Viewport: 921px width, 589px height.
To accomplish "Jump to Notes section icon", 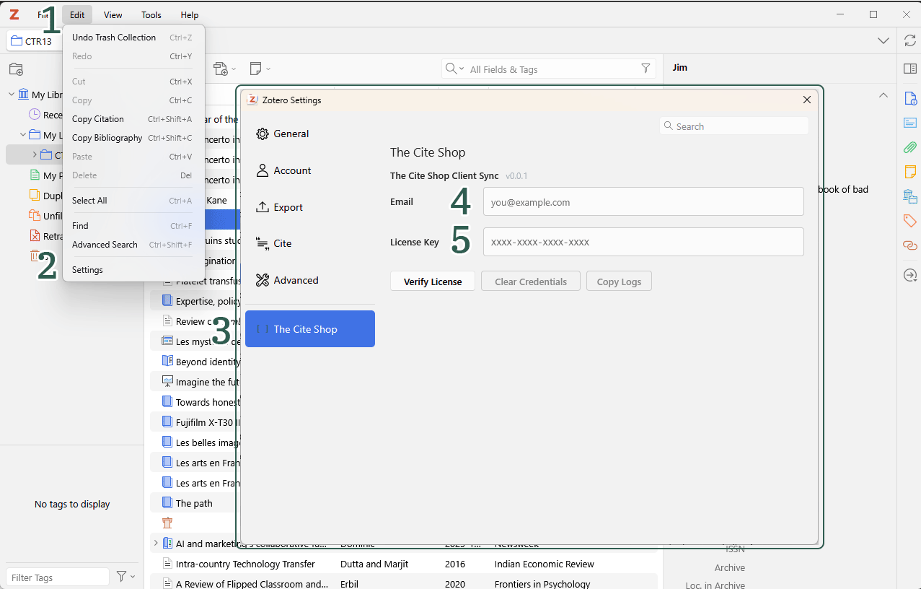I will point(910,172).
